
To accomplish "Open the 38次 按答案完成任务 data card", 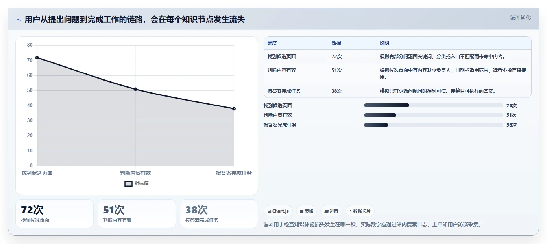I will (x=219, y=214).
